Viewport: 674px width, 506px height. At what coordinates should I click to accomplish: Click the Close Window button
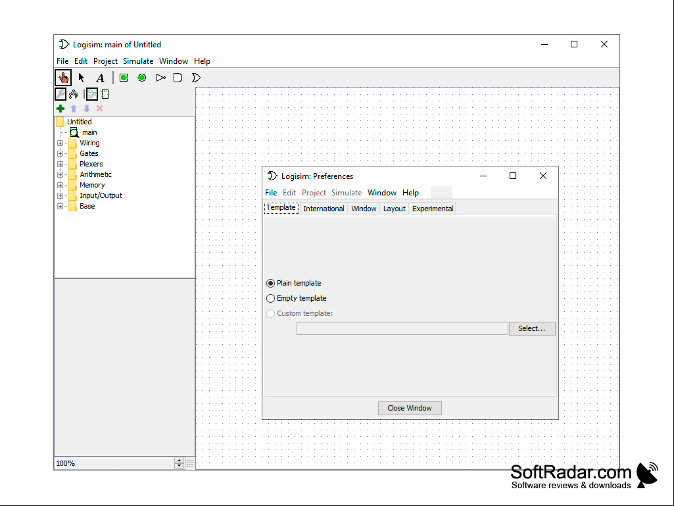click(410, 409)
